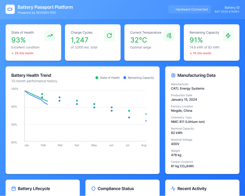Click the Remaining Capacity lightning bolt icon
This screenshot has width=245, height=196.
(228, 36)
